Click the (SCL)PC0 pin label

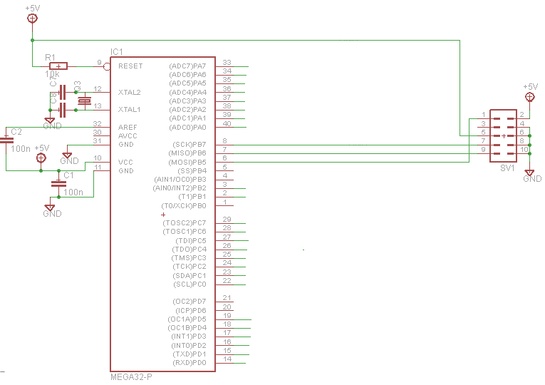coord(190,284)
